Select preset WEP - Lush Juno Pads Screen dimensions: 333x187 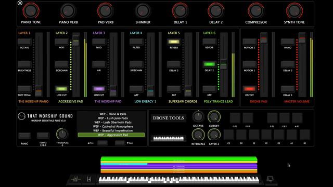(112, 118)
